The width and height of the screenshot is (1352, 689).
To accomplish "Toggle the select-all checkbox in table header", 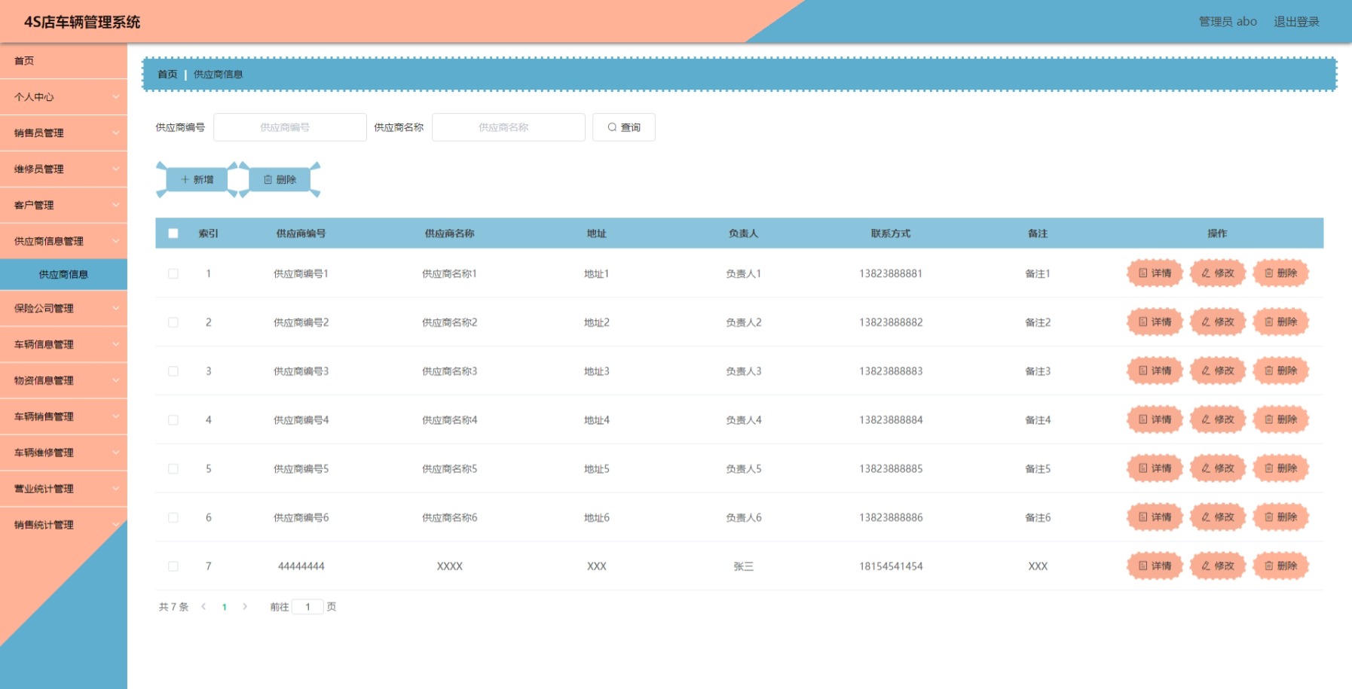I will pyautogui.click(x=173, y=233).
